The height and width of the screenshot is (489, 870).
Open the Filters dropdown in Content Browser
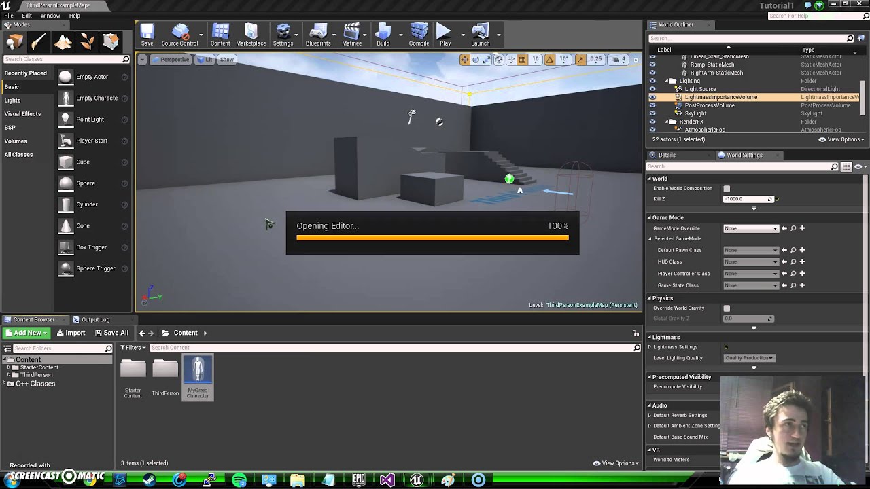134,348
